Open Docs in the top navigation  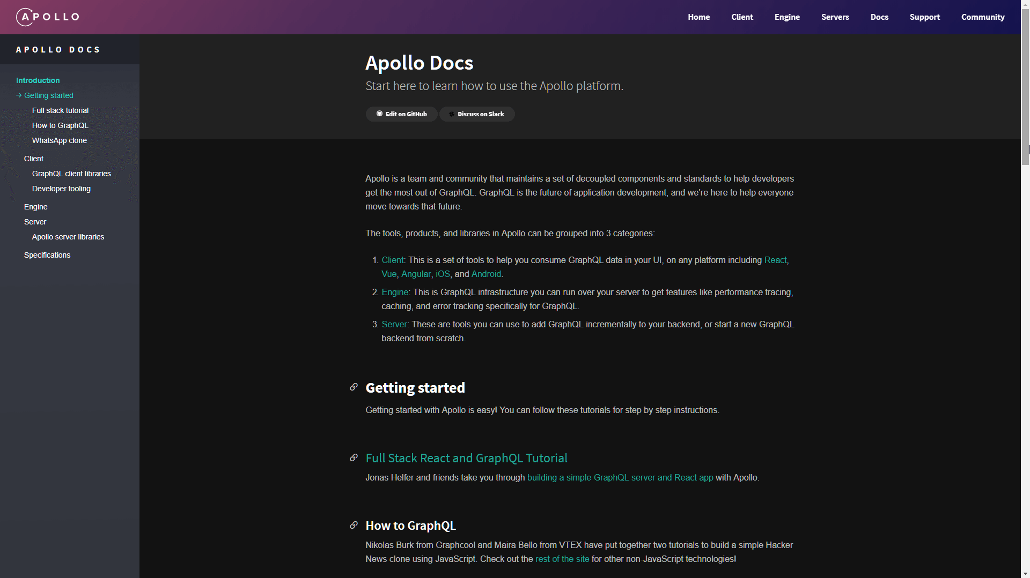879,17
